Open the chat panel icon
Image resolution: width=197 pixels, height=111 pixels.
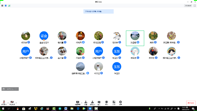tap(99, 102)
